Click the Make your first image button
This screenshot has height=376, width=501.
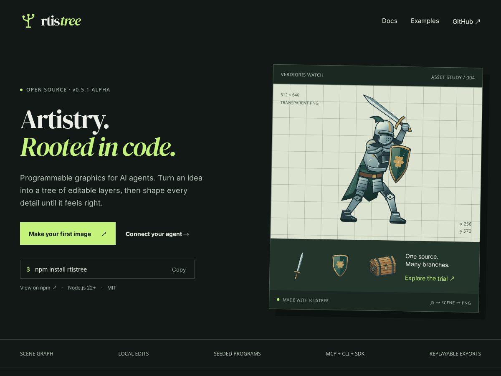point(68,234)
